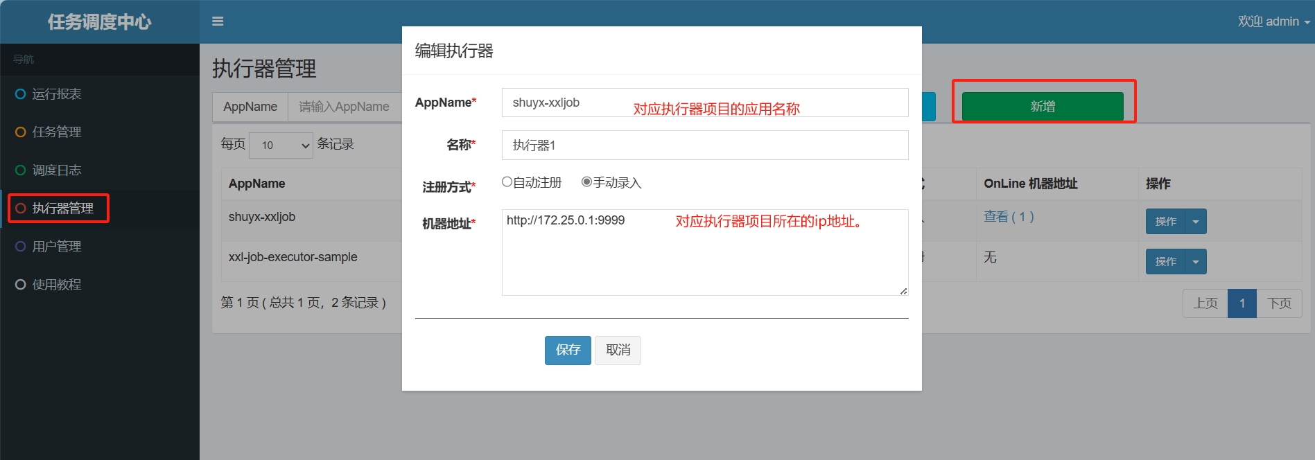Click the 任务管理 sidebar circle icon

point(21,132)
